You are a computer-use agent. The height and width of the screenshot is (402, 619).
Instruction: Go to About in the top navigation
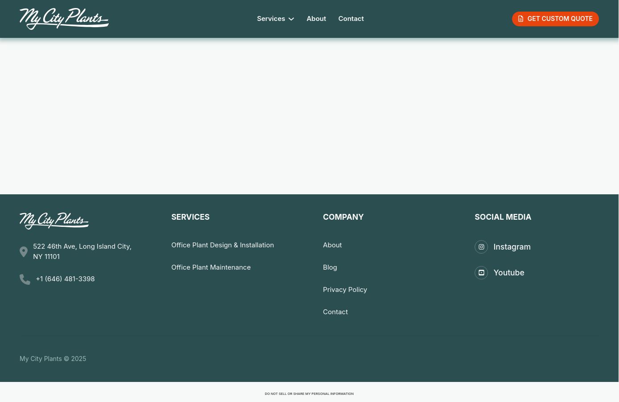(x=316, y=19)
